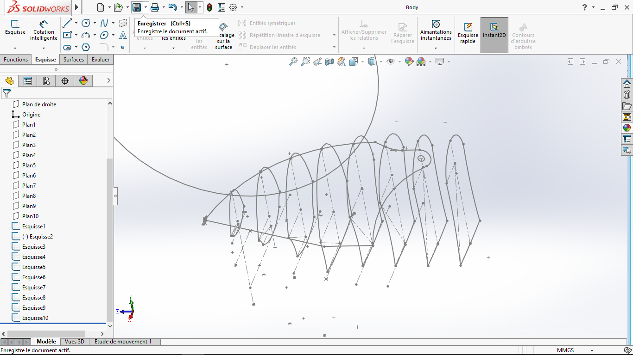Activate the Select cursor tool
Viewport: 633px width, 355px height.
point(191,7)
